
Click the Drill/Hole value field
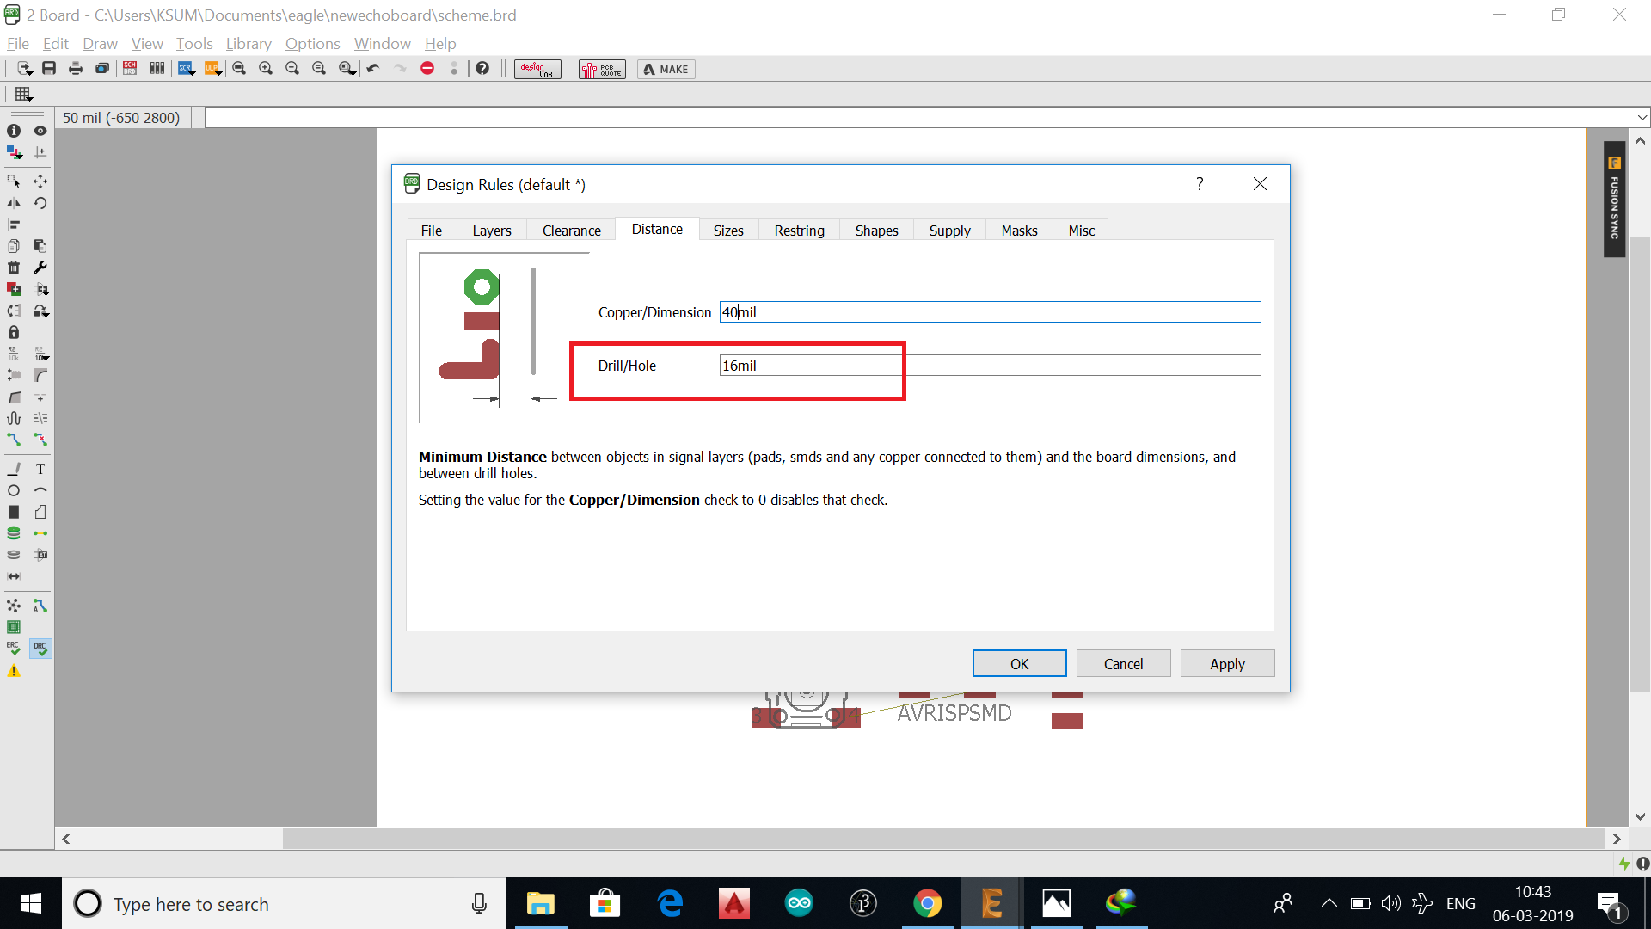tap(990, 366)
